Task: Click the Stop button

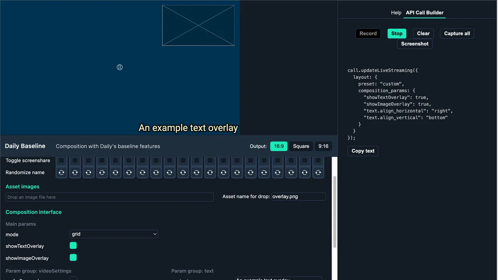Action: tap(397, 33)
